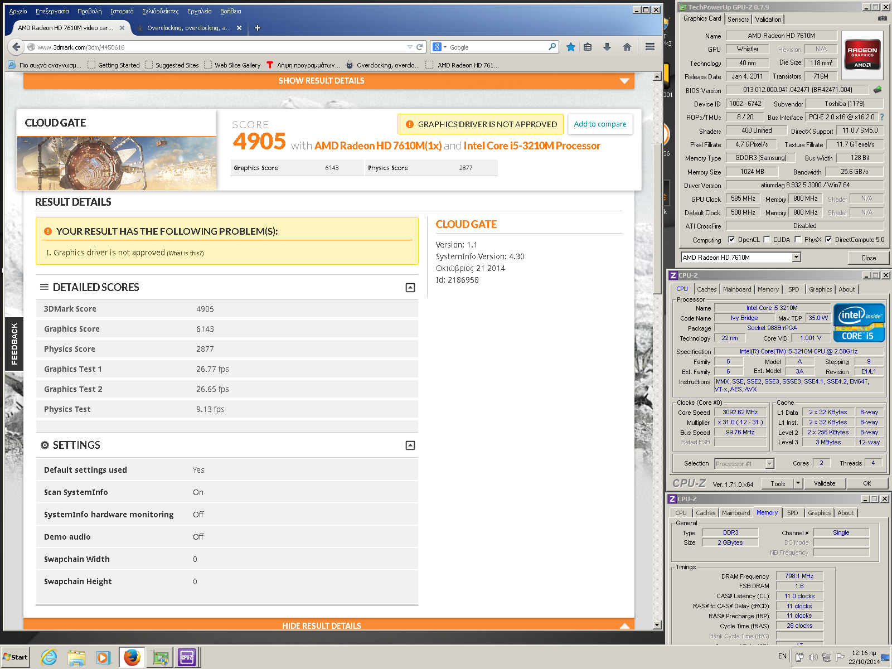Toggle the DirectCompute 5.0 checkbox
The width and height of the screenshot is (892, 669).
(x=828, y=240)
